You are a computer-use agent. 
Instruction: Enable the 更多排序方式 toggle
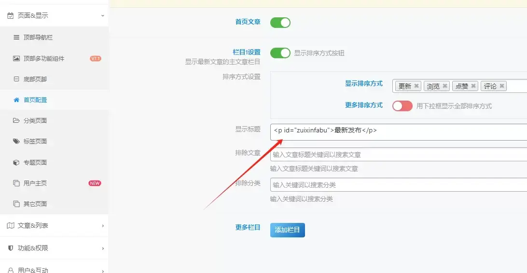402,106
